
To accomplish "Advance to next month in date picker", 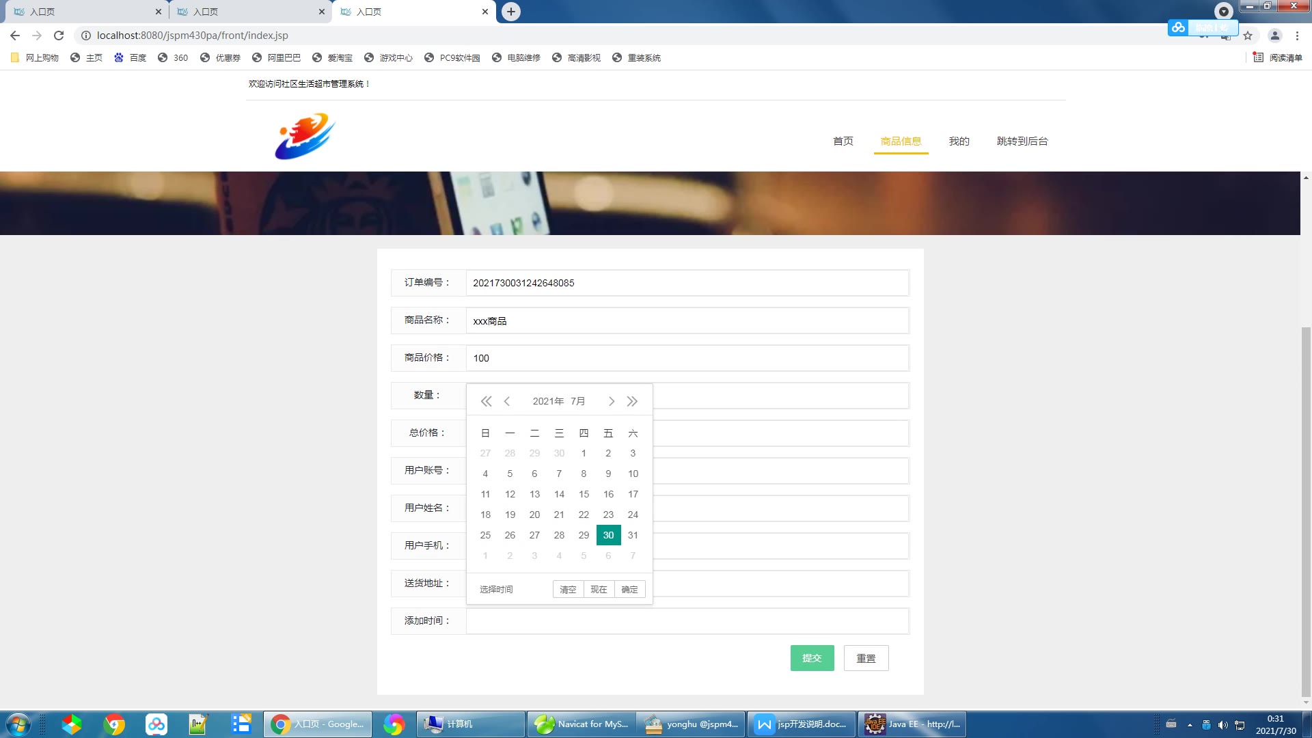I will pyautogui.click(x=612, y=401).
